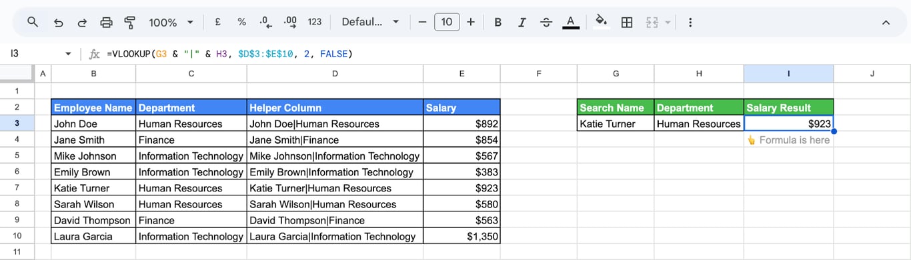Image resolution: width=911 pixels, height=260 pixels.
Task: Select the Helper Column header cell
Action: coord(335,108)
